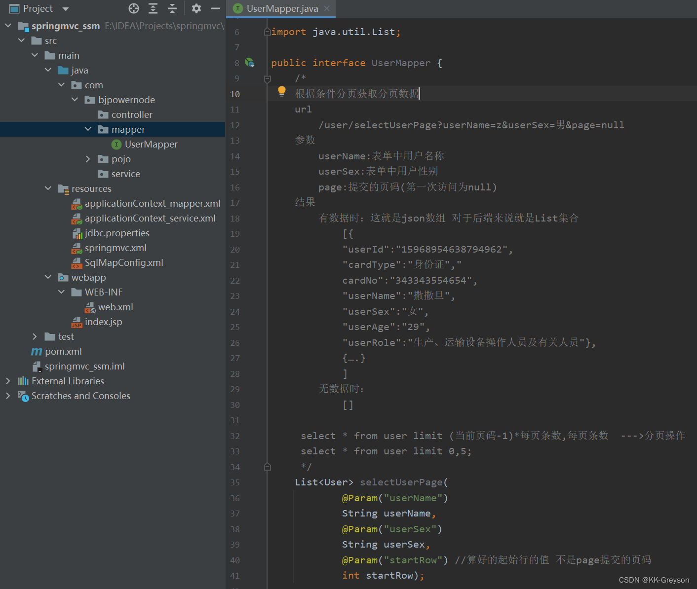Expand Scratches and Consoles chevron
Screen dimensions: 697x589
(8, 396)
